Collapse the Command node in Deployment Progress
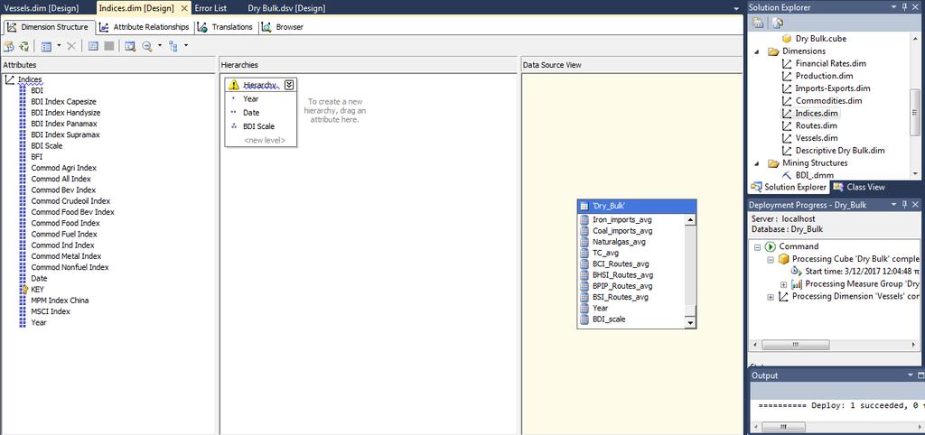Image resolution: width=925 pixels, height=435 pixels. coord(758,246)
